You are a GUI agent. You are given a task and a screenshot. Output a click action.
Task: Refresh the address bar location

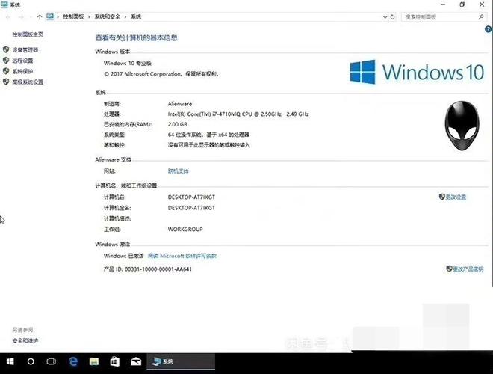(392, 17)
